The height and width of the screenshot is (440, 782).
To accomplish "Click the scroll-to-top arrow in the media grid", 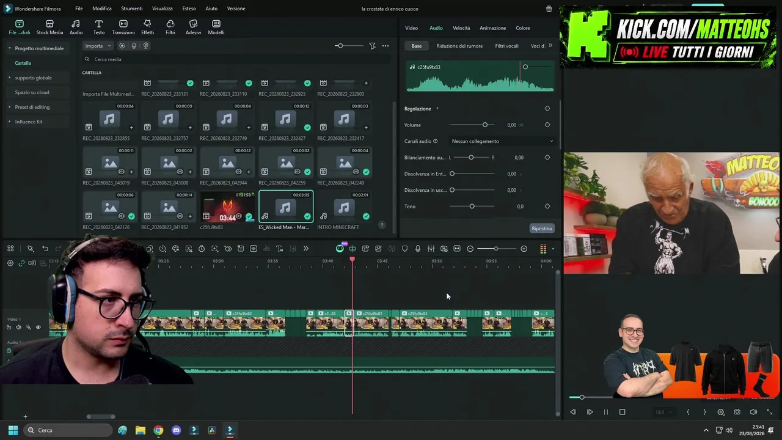I will point(382,225).
